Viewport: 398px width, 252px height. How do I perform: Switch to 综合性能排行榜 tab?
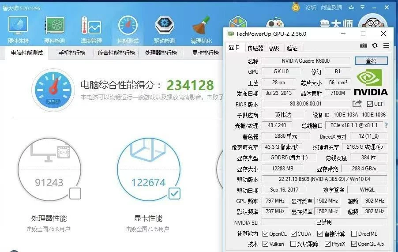click(116, 53)
